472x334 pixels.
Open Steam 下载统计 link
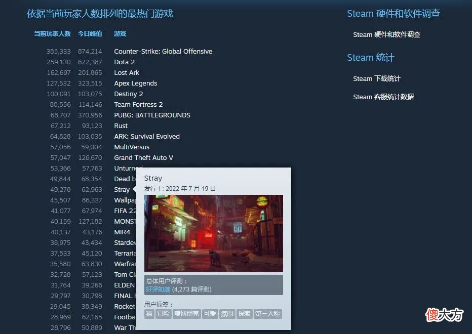point(377,78)
